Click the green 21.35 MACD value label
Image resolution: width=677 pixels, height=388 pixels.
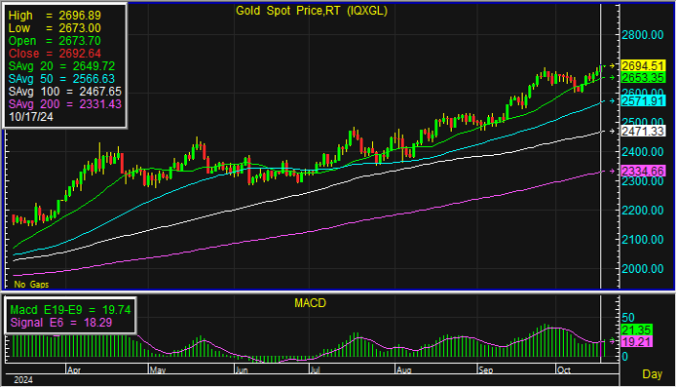[636, 330]
